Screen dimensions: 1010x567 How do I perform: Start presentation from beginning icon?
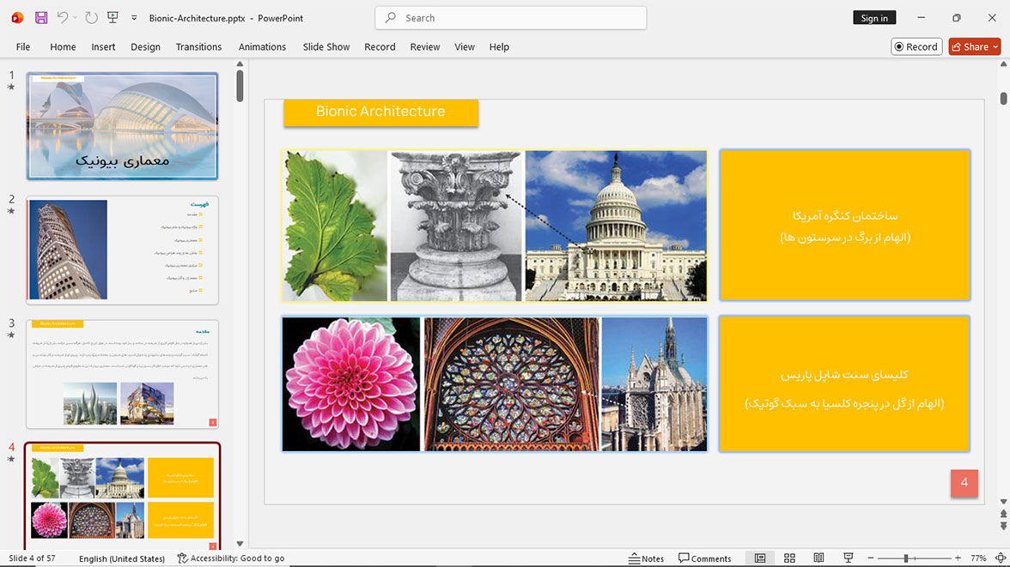(113, 18)
